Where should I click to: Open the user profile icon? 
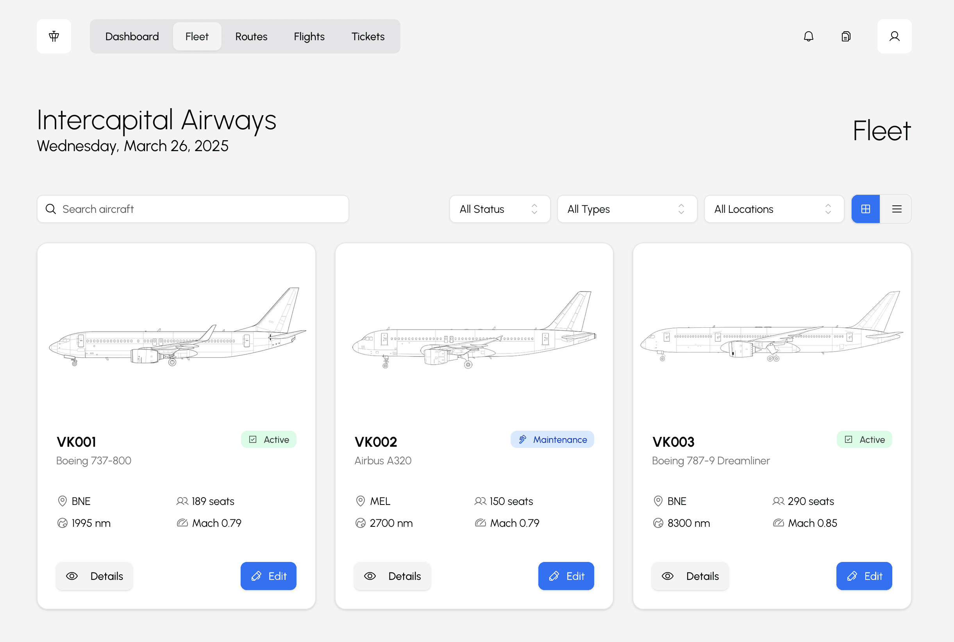tap(894, 36)
